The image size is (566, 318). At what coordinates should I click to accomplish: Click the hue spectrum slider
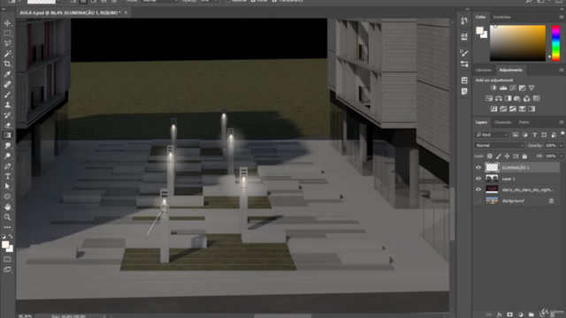(x=556, y=43)
